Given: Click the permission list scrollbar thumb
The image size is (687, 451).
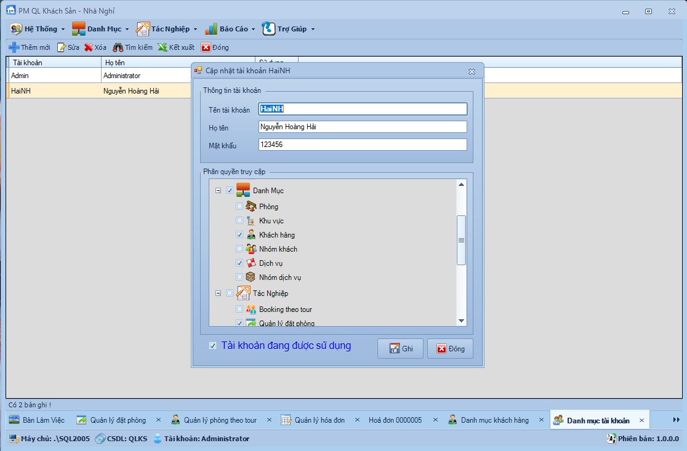Looking at the screenshot, I should coord(461,240).
